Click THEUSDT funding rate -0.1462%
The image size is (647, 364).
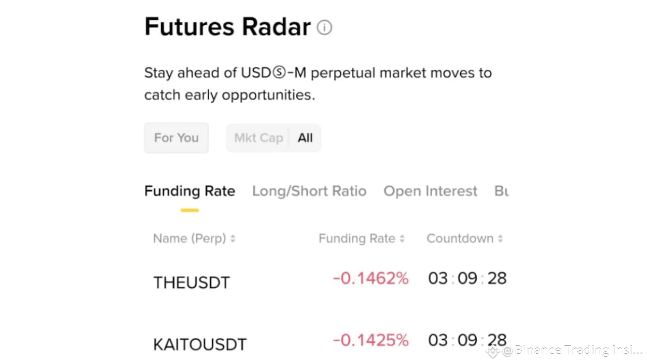pyautogui.click(x=371, y=279)
